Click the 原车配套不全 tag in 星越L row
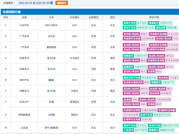Screen dimensions: 179x134 coord(149,78)
